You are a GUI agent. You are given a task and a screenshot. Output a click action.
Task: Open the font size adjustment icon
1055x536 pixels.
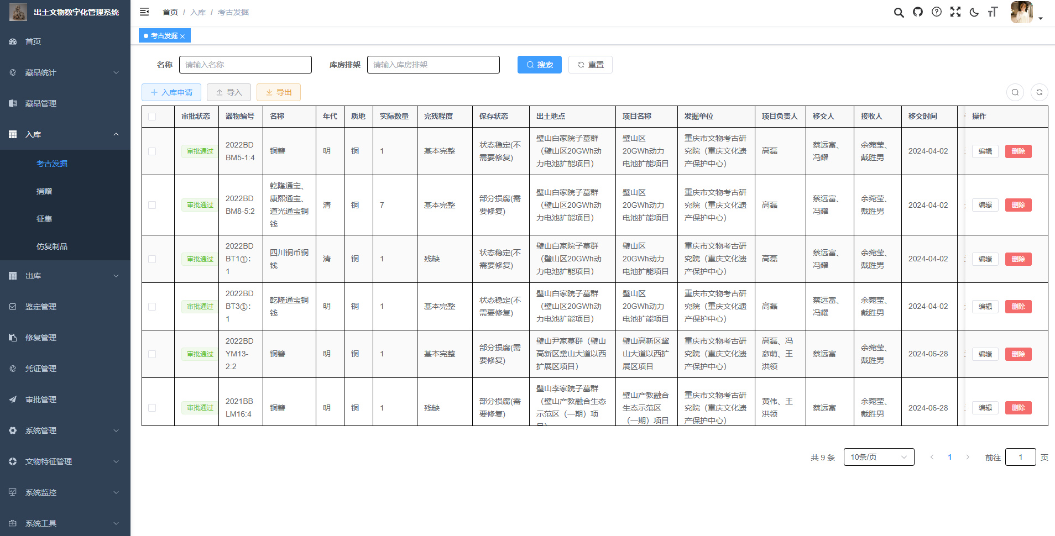coord(993,12)
